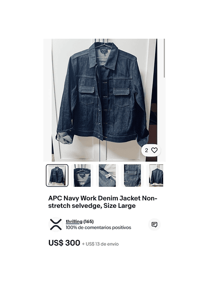Open the message seller chat icon

coord(154,224)
